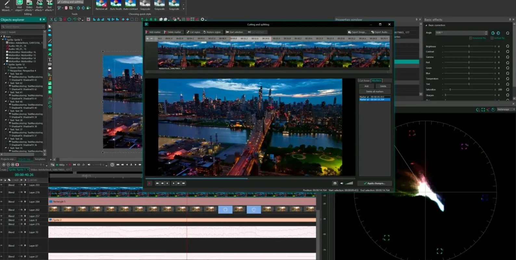This screenshot has height=260, width=516.
Task: Click the Restore region tool
Action: point(212,32)
